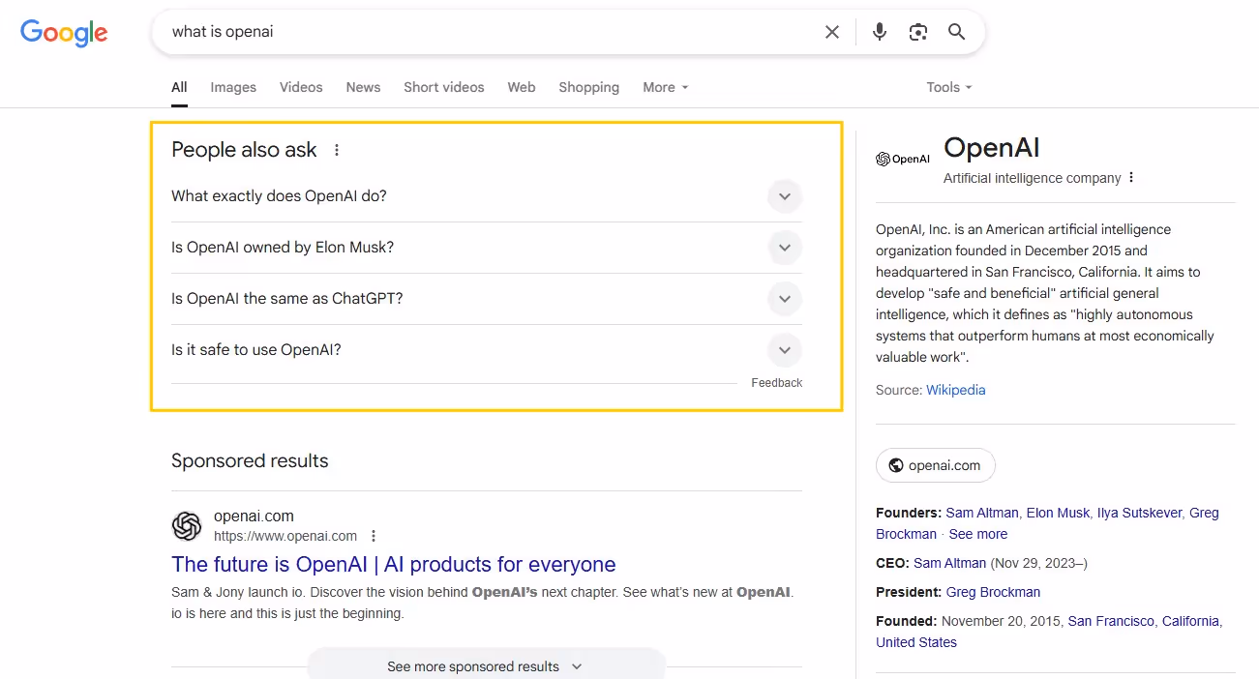Click "See more" founders link

tap(978, 534)
